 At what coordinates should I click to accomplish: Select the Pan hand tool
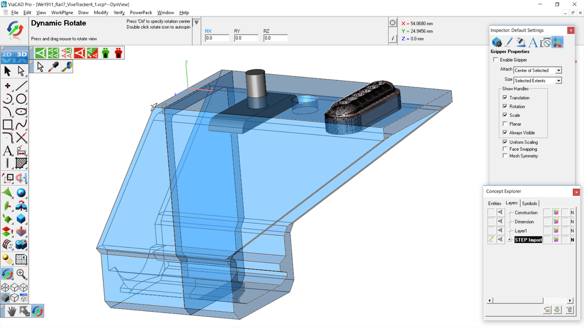click(11, 311)
